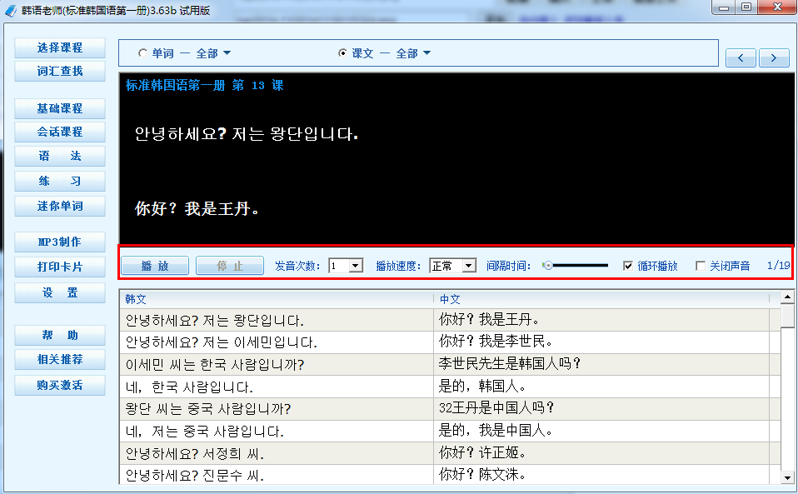Viewport: 798px width, 494px height.
Task: Open the 发音次数 combo box
Action: click(x=346, y=266)
